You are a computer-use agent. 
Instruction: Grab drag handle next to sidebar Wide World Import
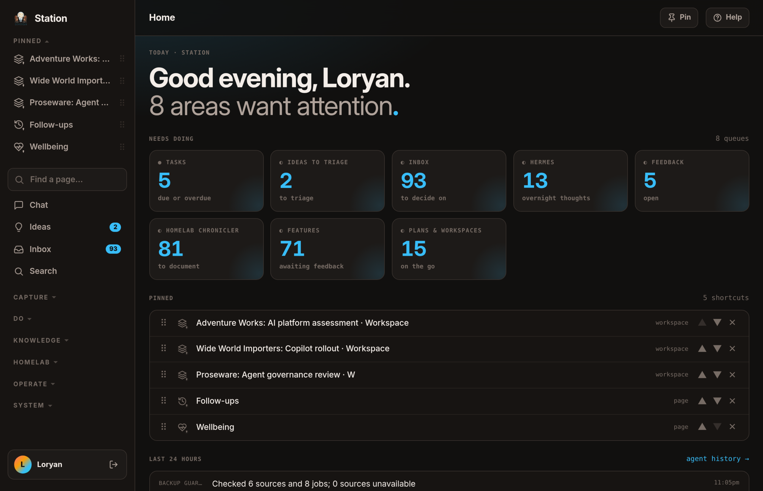pos(122,81)
